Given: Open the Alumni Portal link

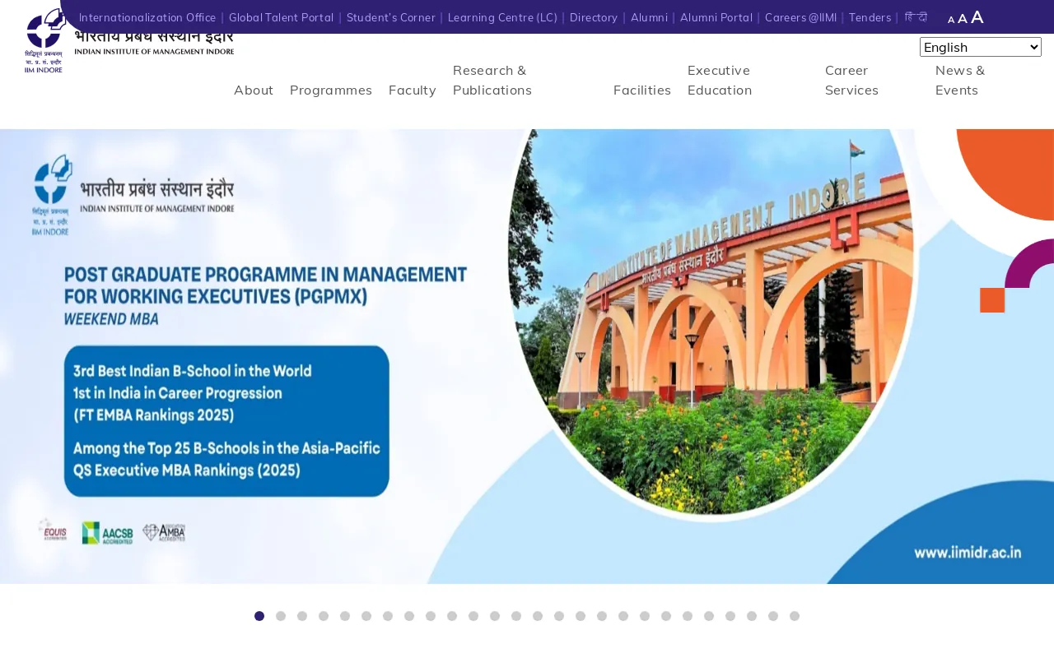Looking at the screenshot, I should coord(716,17).
